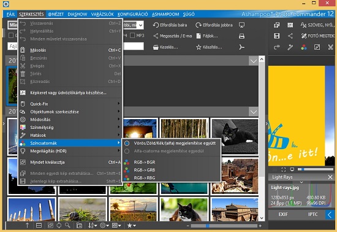This screenshot has width=337, height=232.
Task: Click the refresh circle icon in bottom toolbar
Action: (59, 225)
